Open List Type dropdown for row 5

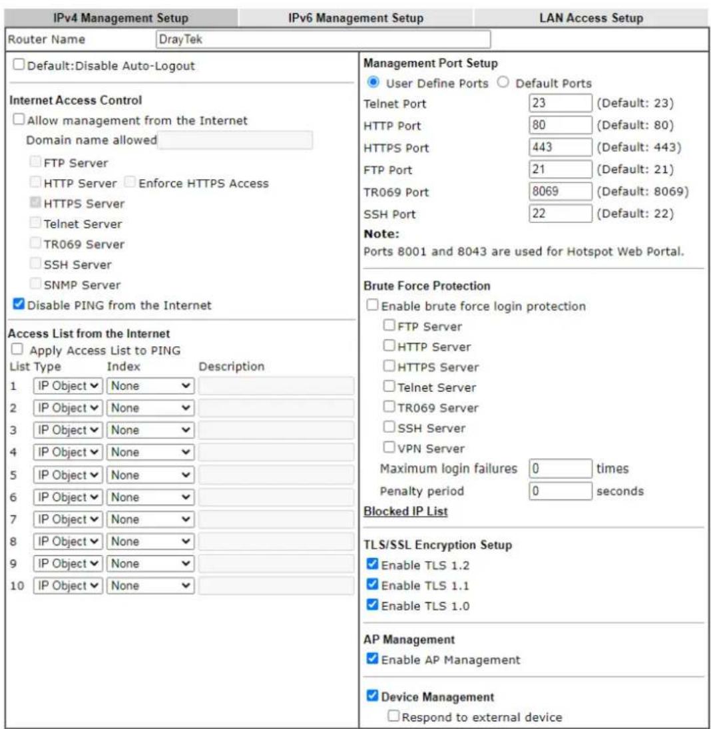[68, 475]
